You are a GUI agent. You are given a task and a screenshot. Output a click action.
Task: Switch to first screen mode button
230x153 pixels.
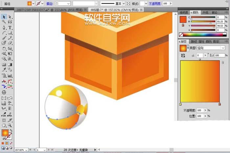tap(3, 148)
